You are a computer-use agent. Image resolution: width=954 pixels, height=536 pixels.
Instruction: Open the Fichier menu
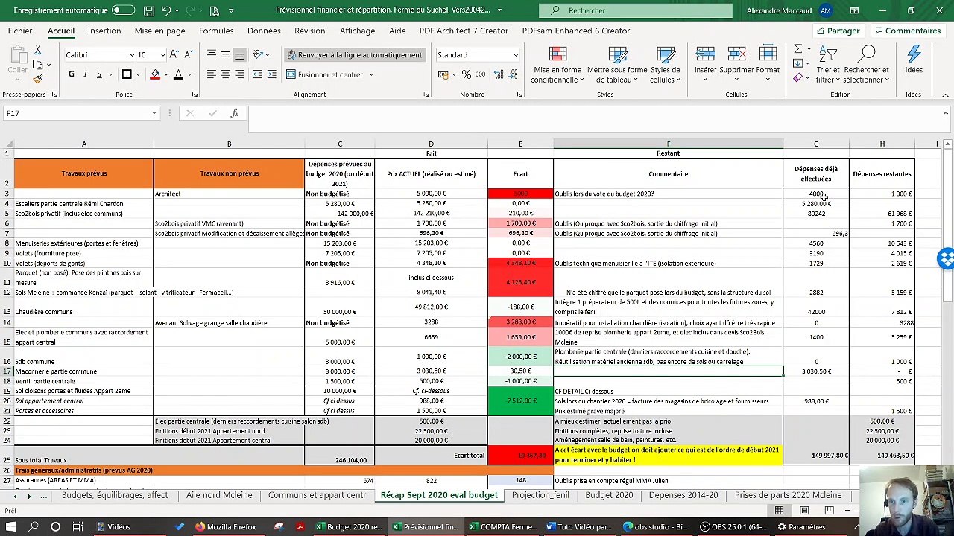[x=20, y=31]
